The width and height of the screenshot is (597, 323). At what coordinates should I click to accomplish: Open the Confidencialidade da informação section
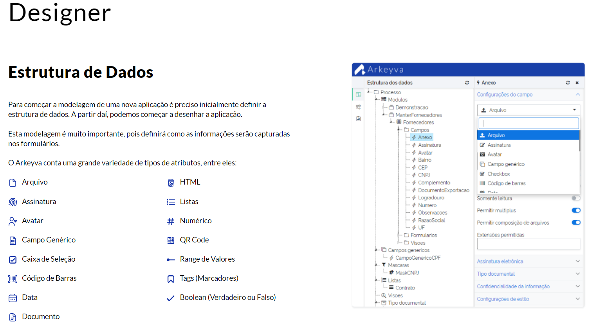click(528, 286)
